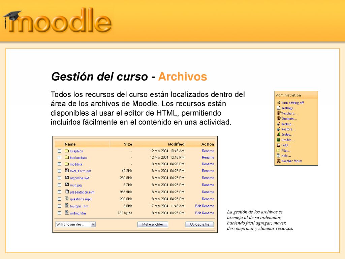The width and height of the screenshot is (345, 259).
Task: Open the Grades link in Administration
Action: coord(288,140)
